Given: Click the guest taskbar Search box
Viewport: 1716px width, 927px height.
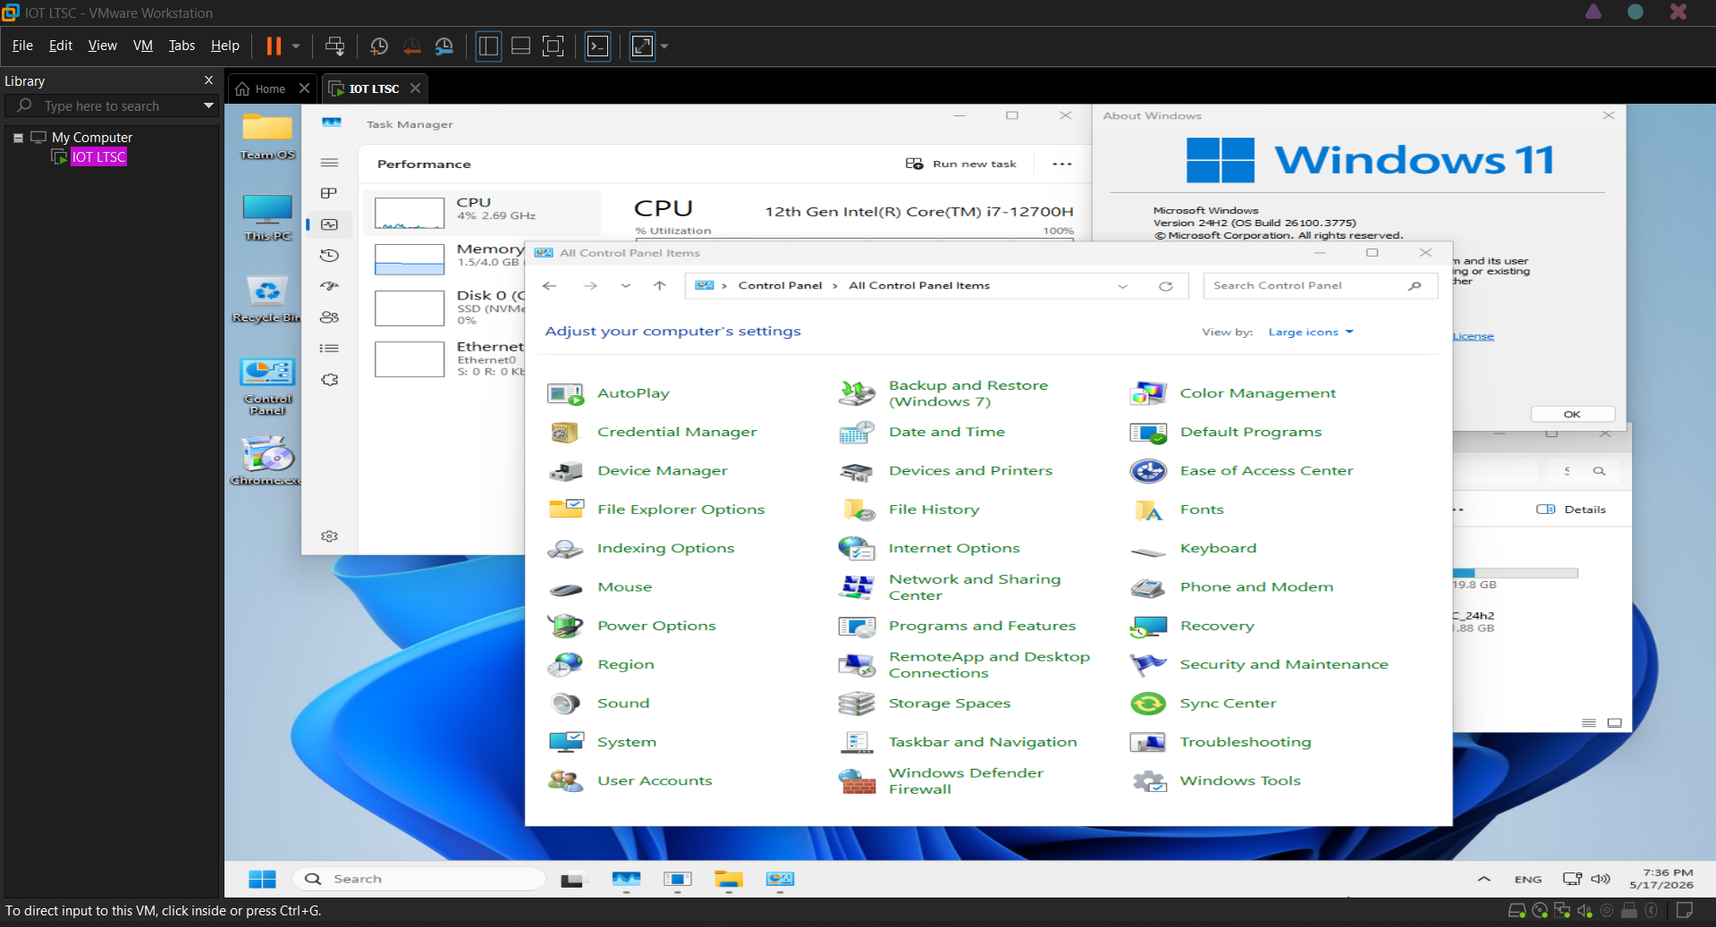Looking at the screenshot, I should pos(418,879).
